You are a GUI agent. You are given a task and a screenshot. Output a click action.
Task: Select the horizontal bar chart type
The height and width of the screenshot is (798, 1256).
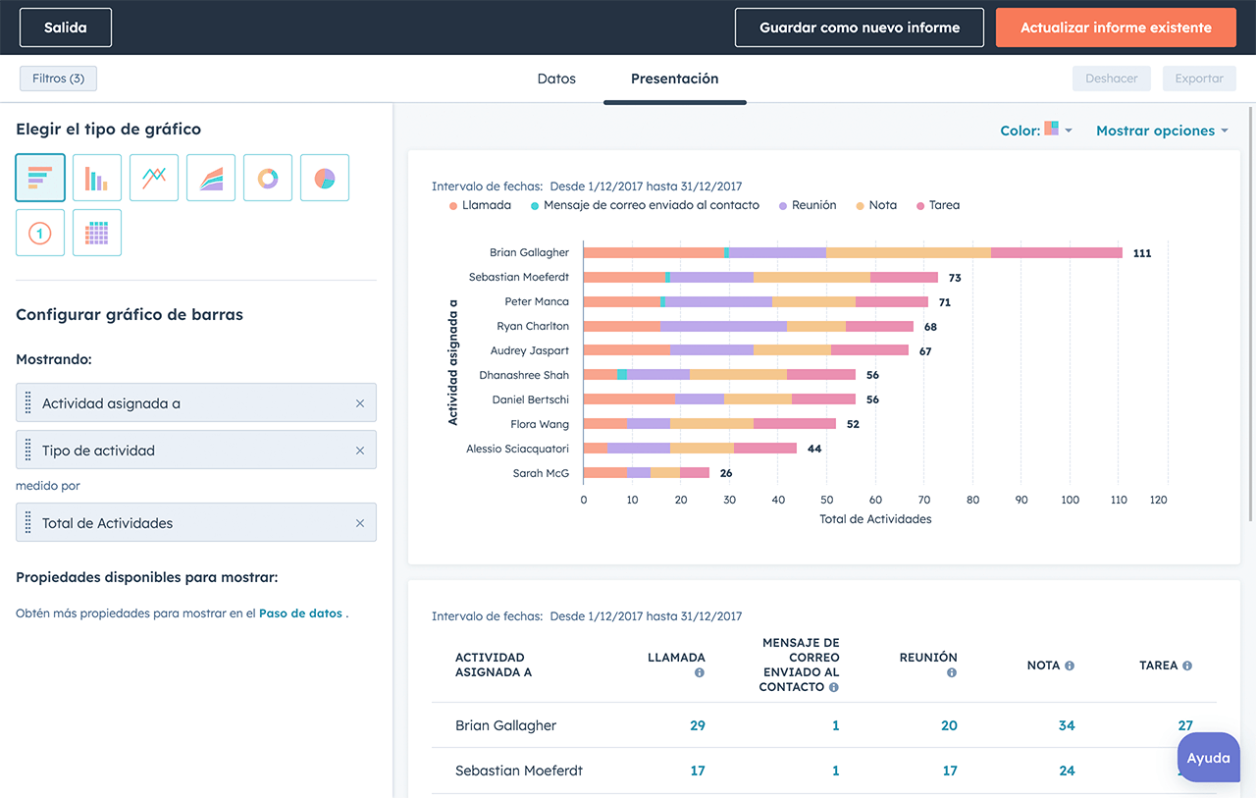pos(40,178)
